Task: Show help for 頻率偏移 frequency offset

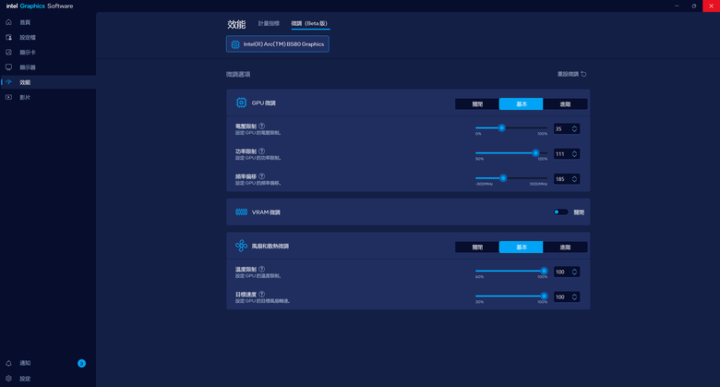Action: [x=262, y=176]
